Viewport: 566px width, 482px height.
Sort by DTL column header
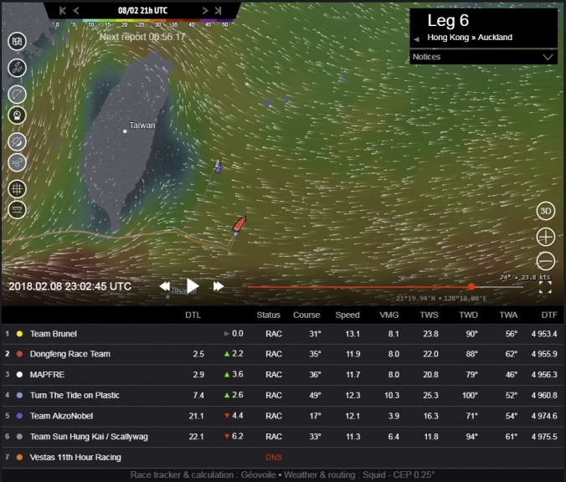pos(193,315)
